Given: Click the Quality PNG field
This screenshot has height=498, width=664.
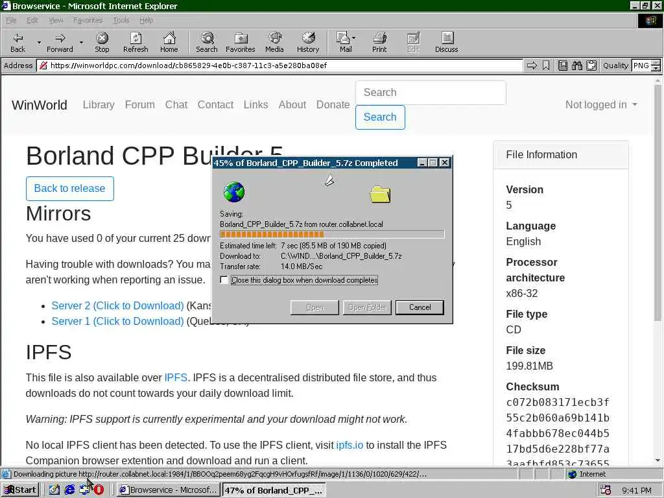Looking at the screenshot, I should pos(641,65).
